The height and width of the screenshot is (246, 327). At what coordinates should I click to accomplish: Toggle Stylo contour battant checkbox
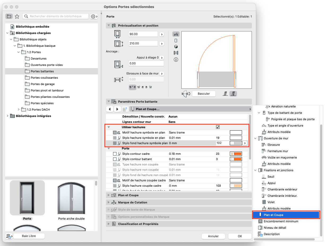[x=115, y=159]
